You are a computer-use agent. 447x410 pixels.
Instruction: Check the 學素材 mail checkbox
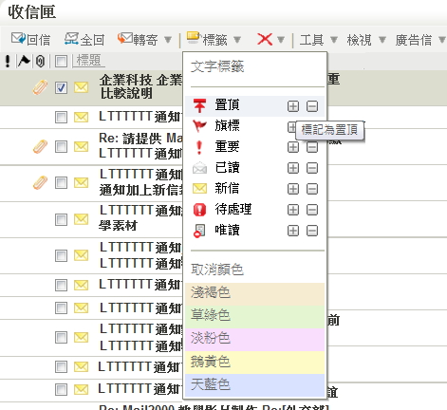[61, 219]
